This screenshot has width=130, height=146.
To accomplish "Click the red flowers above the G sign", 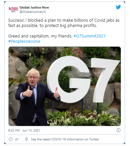I will pos(75,52).
